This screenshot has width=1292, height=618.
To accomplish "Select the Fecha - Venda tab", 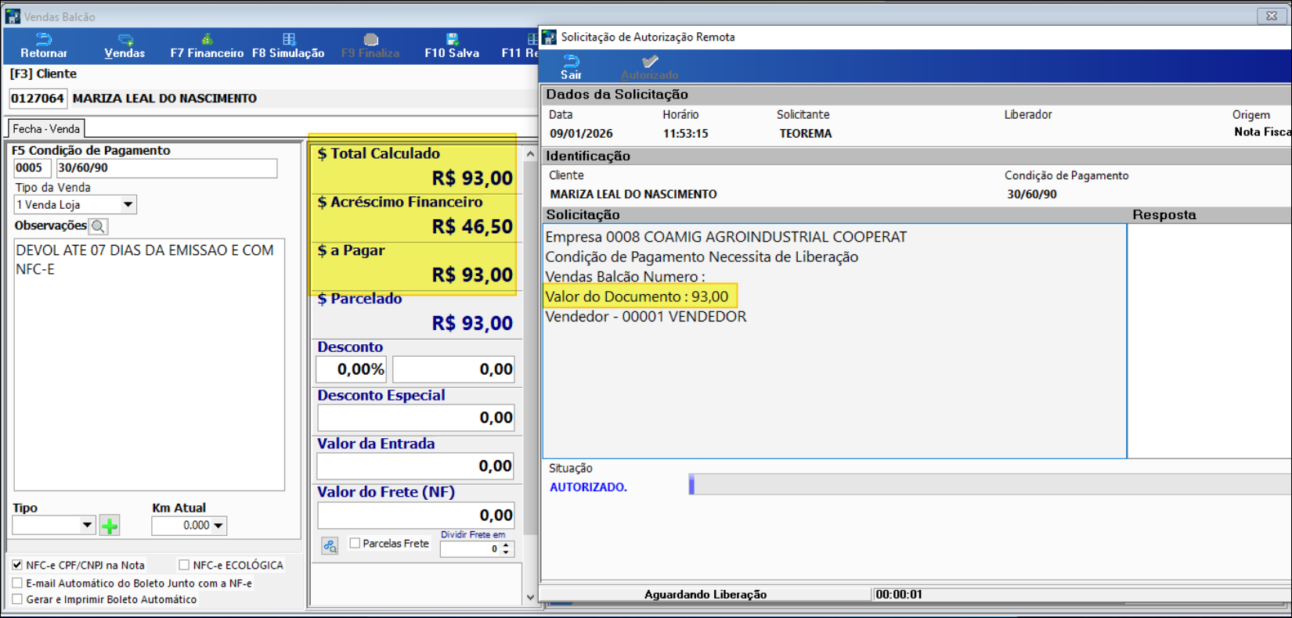I will coord(46,129).
